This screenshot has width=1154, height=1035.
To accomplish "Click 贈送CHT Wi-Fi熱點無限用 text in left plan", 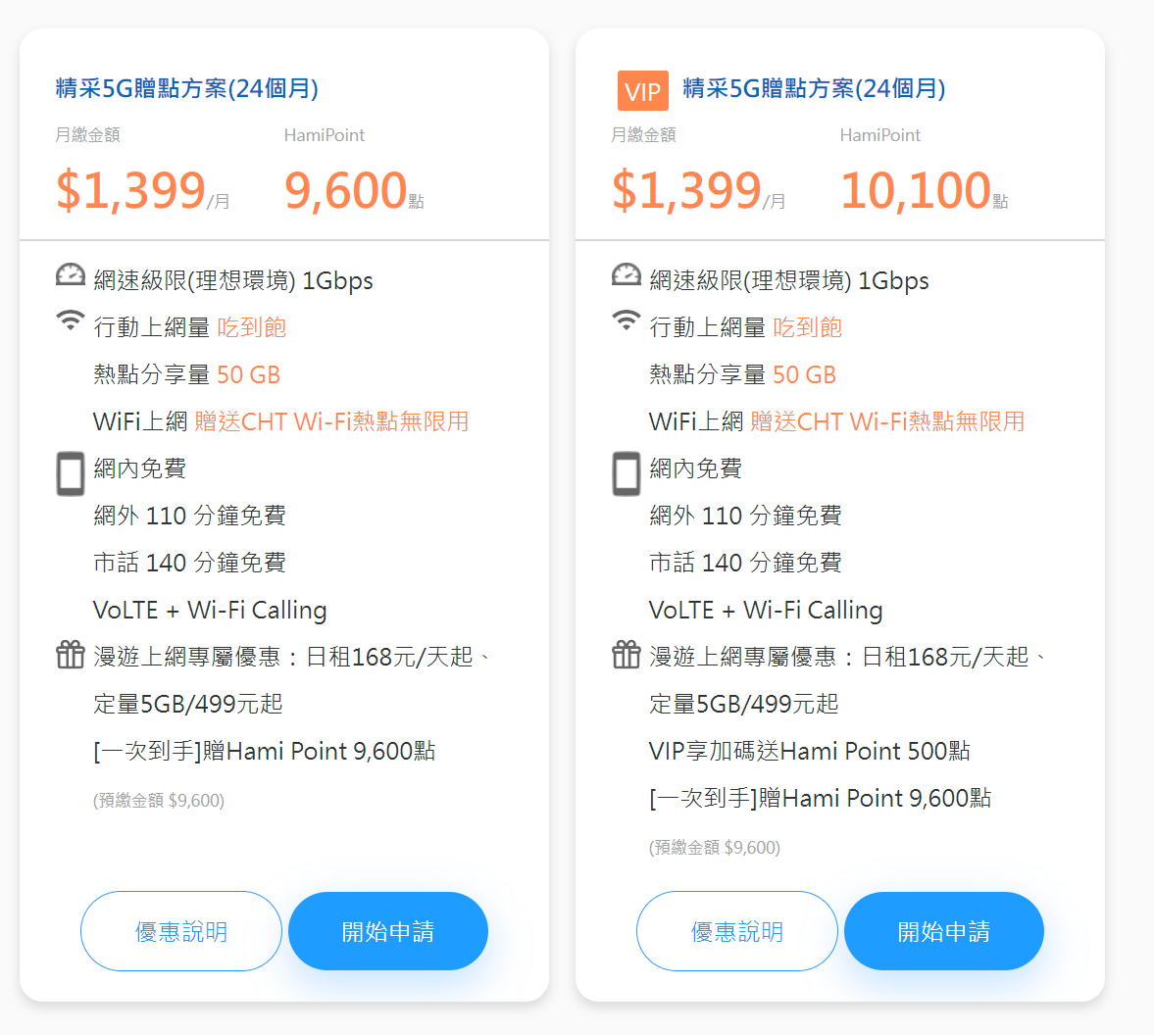I will (x=331, y=421).
